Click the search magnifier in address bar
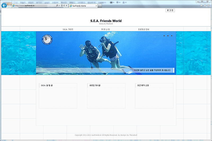The image size is (212, 141). [57, 6]
